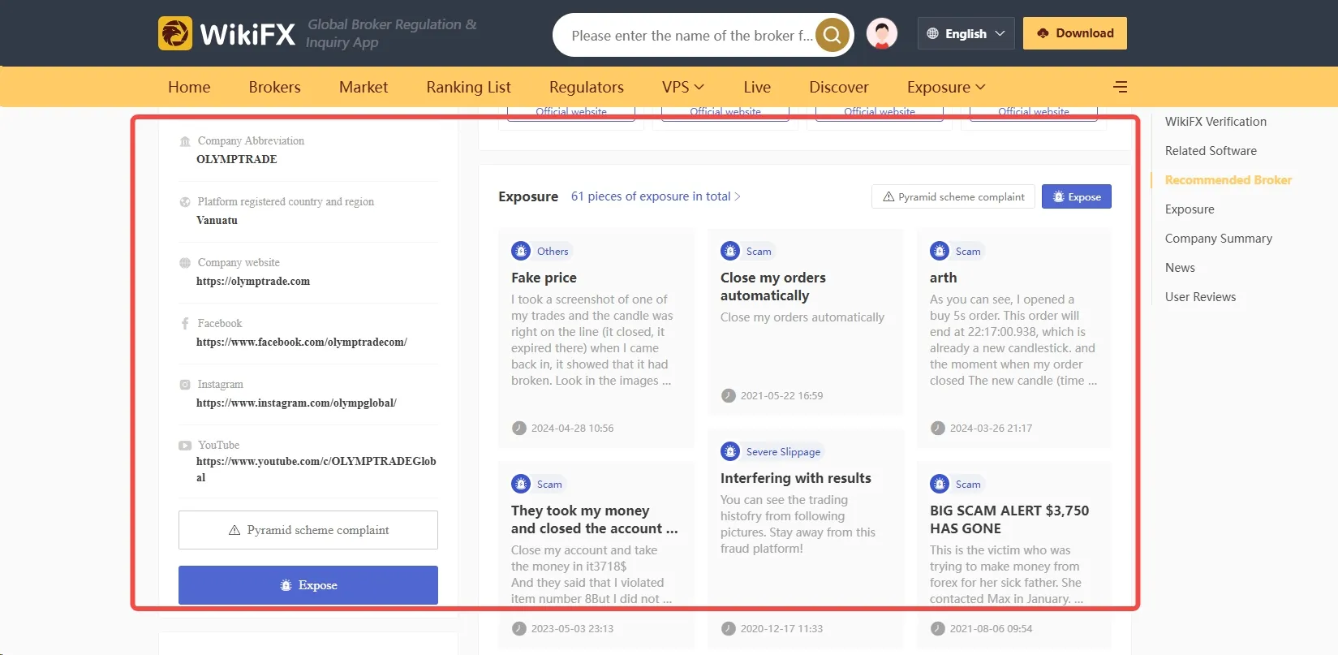This screenshot has height=655, width=1338.
Task: Click the Scam icon on They took my money card
Action: [x=521, y=484]
